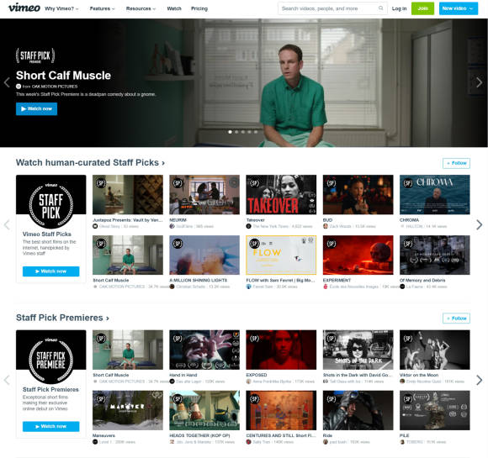Open the EXPOSED video thumbnail
This screenshot has width=488, height=458.
point(281,350)
